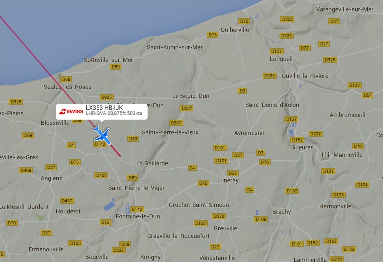383x262 pixels.
Task: Click the Saint-Aubin-sur-Mer label
Action: 175,47
